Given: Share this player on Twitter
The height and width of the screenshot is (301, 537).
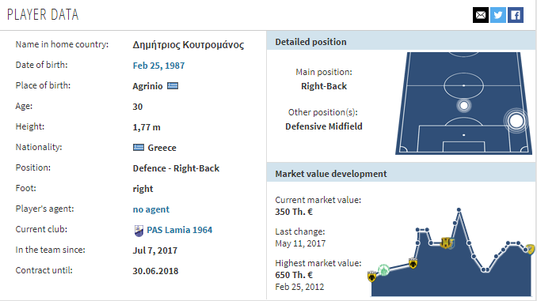Looking at the screenshot, I should click(x=498, y=15).
